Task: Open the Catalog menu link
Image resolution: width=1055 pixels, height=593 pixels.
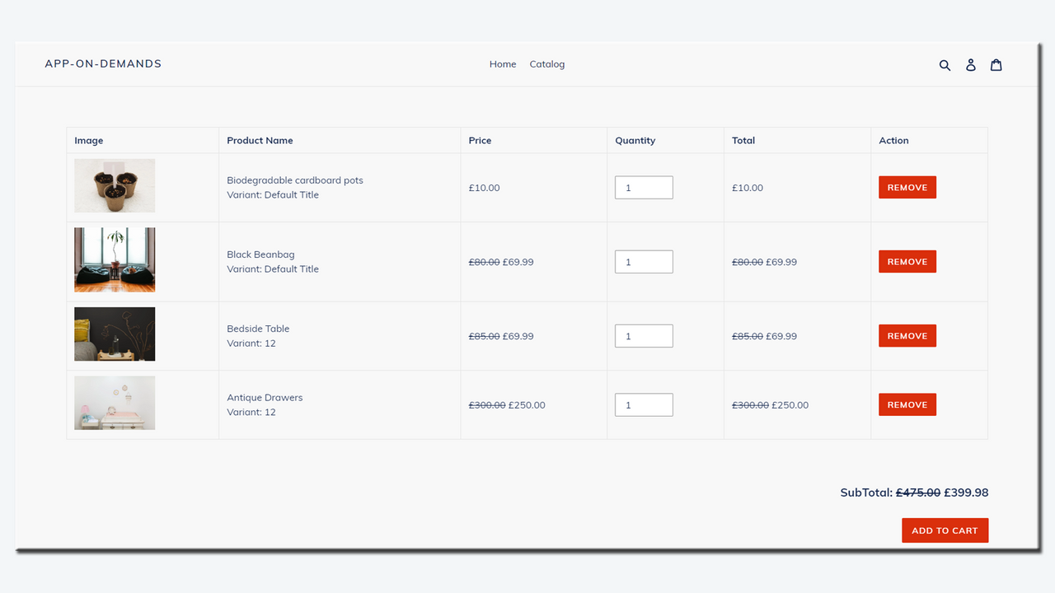Action: click(x=547, y=64)
